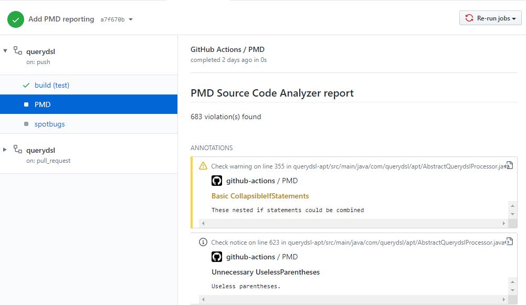526x305 pixels.
Task: Click left arrow in first annotation's horizontal scrollbar
Action: coord(203,224)
